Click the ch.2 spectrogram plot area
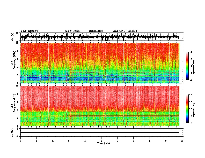 (x=100, y=106)
